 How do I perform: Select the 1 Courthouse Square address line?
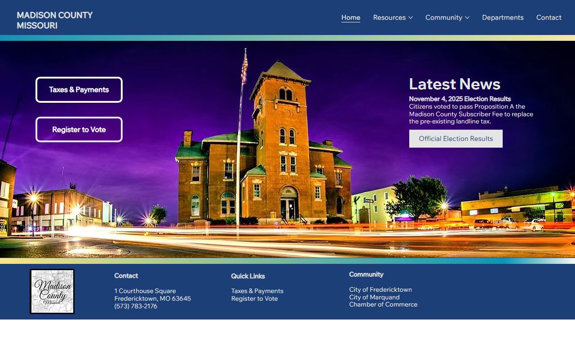tap(145, 291)
